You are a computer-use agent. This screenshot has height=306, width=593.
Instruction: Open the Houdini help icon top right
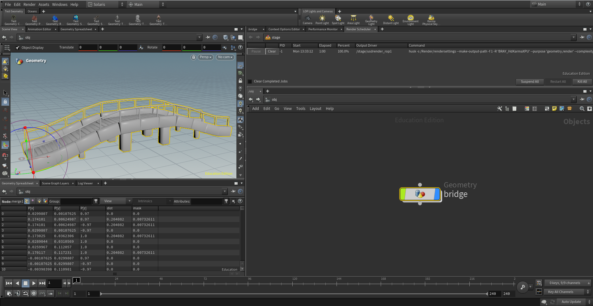[x=588, y=4]
